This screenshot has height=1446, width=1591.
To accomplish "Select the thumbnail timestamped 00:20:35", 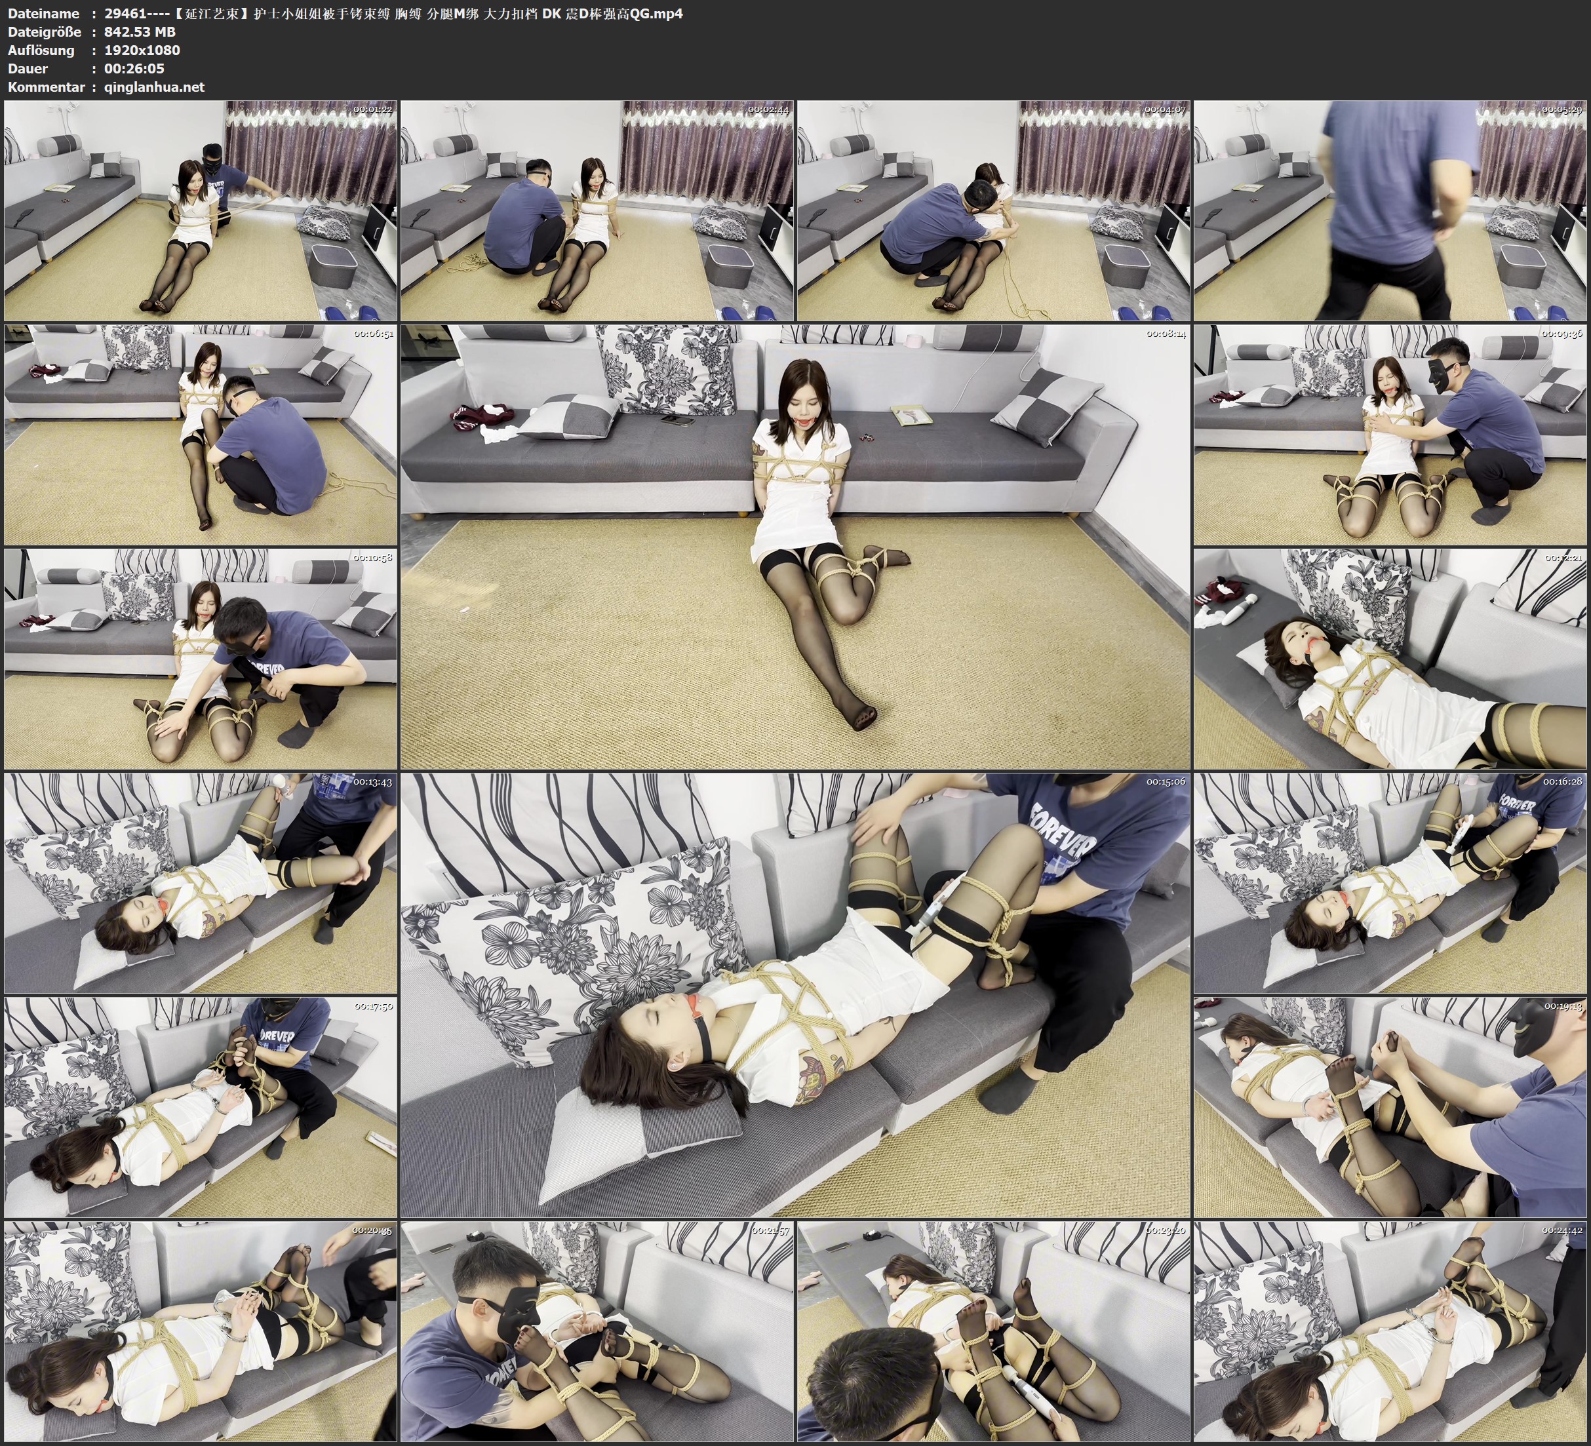I will tap(201, 1331).
